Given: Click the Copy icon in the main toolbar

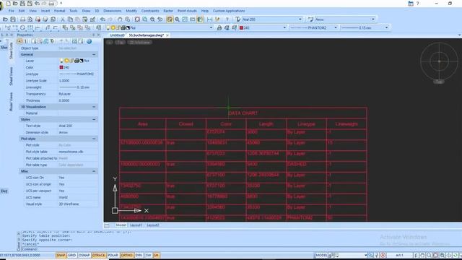Looking at the screenshot, I should tap(70, 19).
